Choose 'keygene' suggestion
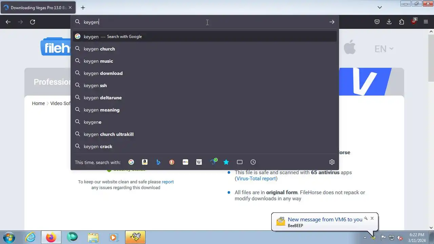 205,122
